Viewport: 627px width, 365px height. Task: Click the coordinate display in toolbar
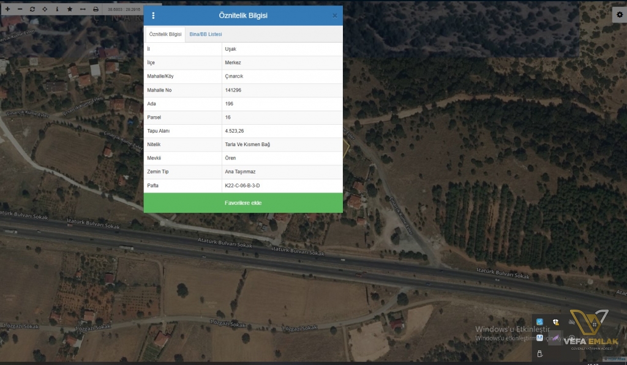122,9
